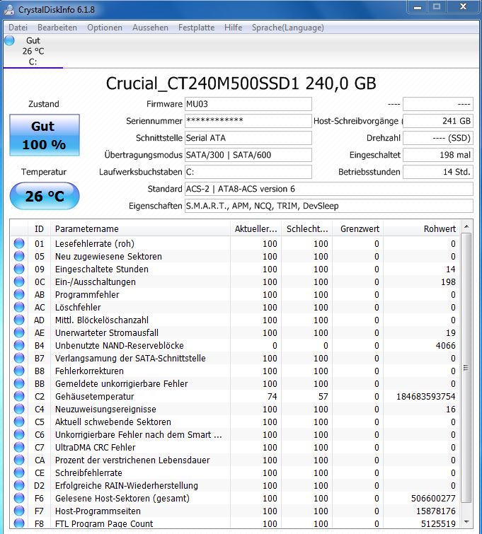
Task: Click the Grenzwert column header
Action: [x=358, y=229]
